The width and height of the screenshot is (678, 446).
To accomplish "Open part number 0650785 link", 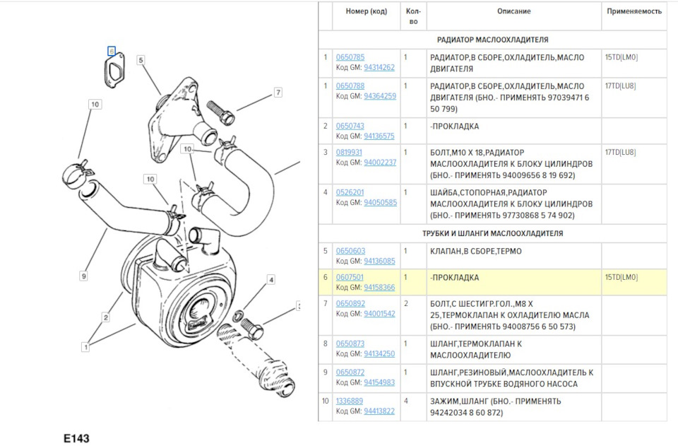I will coord(350,57).
